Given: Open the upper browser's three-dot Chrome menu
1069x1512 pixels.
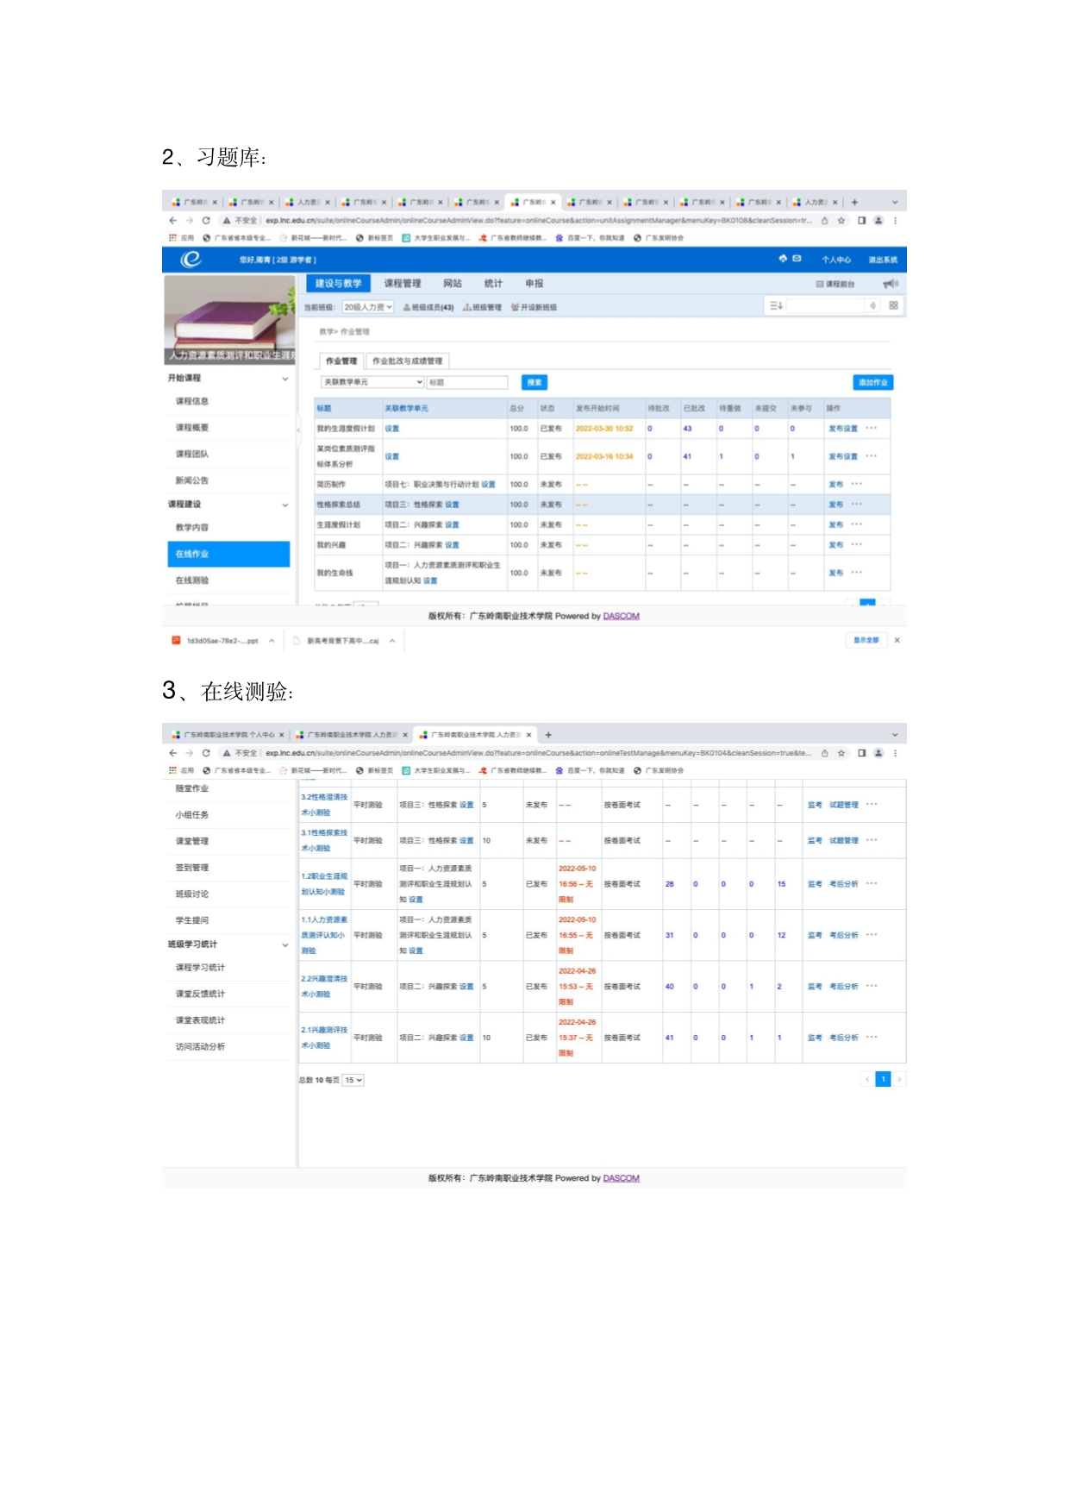Looking at the screenshot, I should 895,221.
